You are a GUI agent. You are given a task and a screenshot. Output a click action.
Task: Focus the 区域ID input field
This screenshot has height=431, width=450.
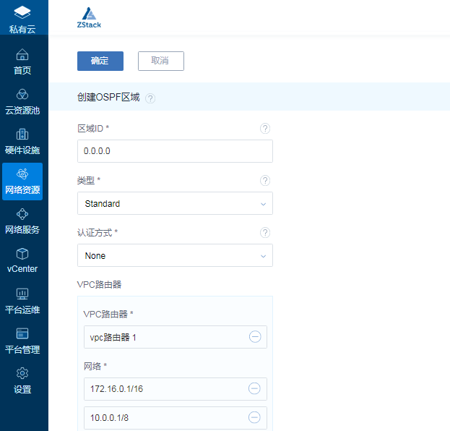[x=175, y=151]
